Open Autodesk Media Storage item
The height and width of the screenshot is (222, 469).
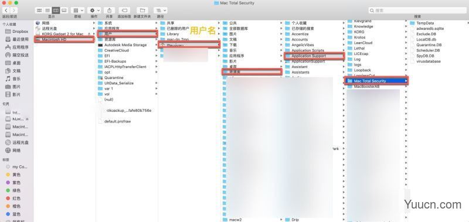(125, 45)
